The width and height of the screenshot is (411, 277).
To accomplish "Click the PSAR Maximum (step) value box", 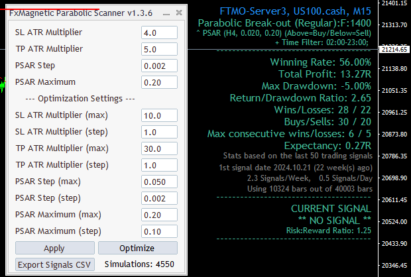I will click(x=159, y=231).
